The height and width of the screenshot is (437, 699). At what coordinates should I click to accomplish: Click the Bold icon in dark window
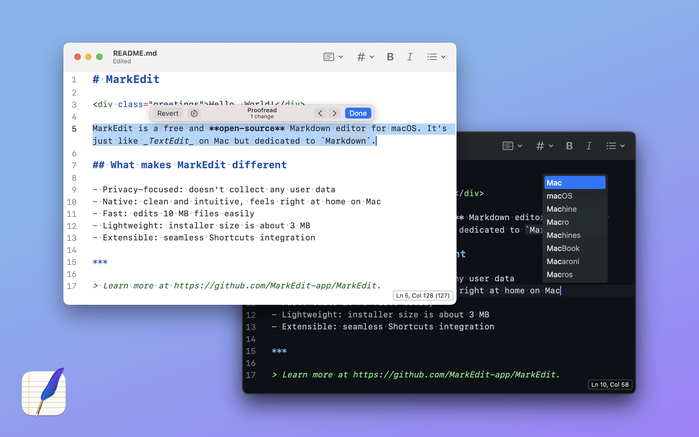click(569, 146)
